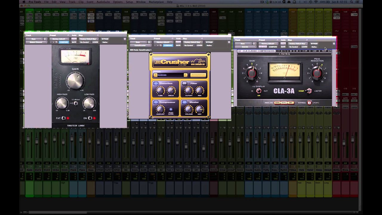The image size is (382, 215).
Task: Click LEARN button in Satson Channel window
Action: coord(95,42)
